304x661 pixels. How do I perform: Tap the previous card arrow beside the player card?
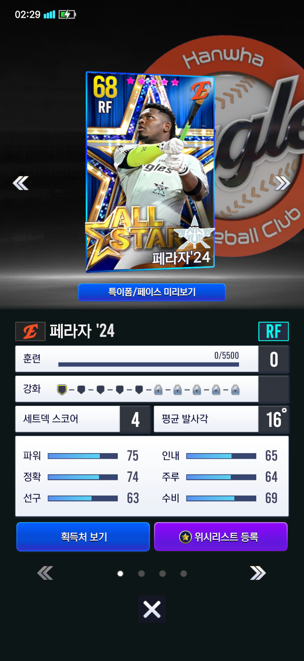21,183
